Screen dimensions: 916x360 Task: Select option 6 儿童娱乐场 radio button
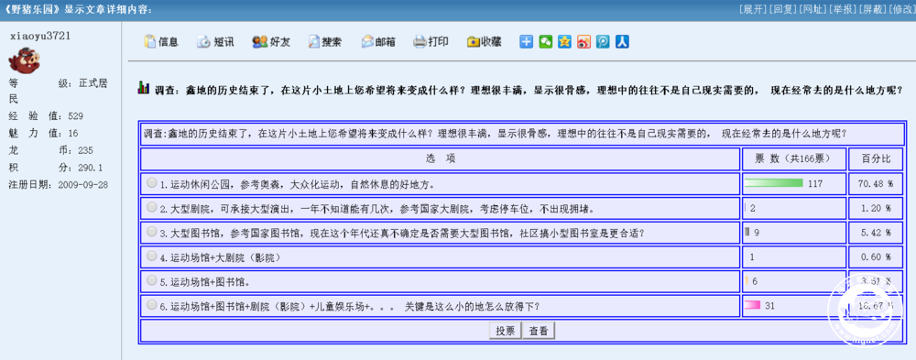(x=152, y=304)
